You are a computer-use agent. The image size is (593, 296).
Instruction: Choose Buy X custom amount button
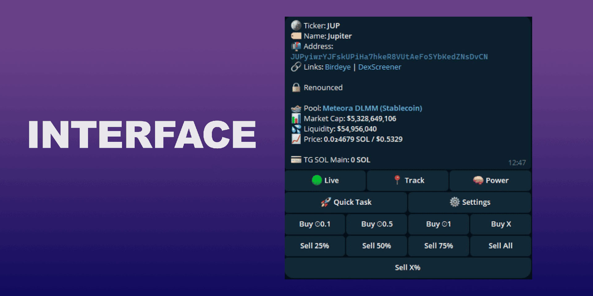pyautogui.click(x=501, y=224)
